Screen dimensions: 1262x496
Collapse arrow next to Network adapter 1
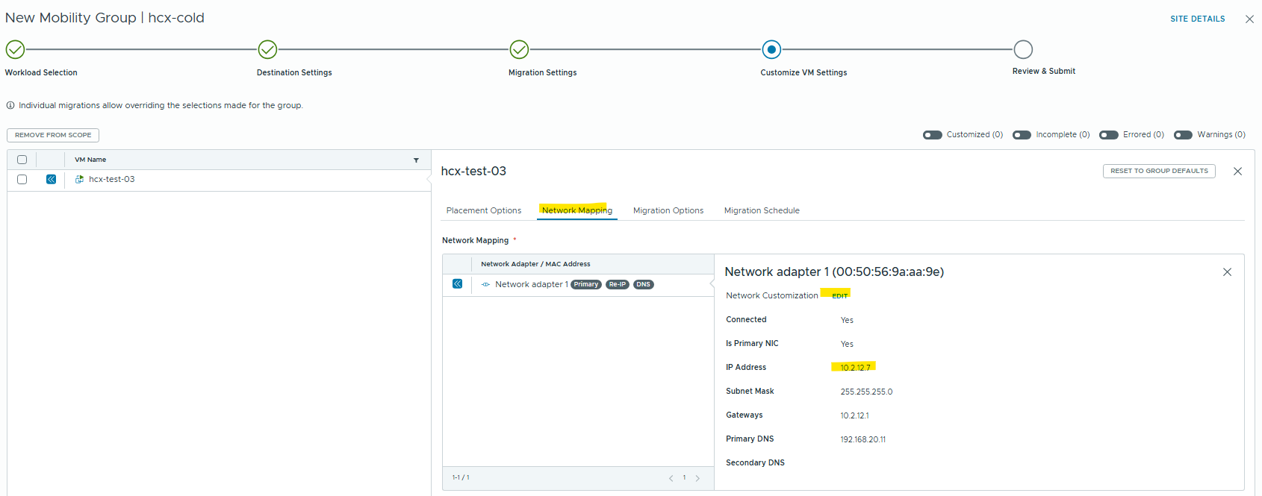457,284
